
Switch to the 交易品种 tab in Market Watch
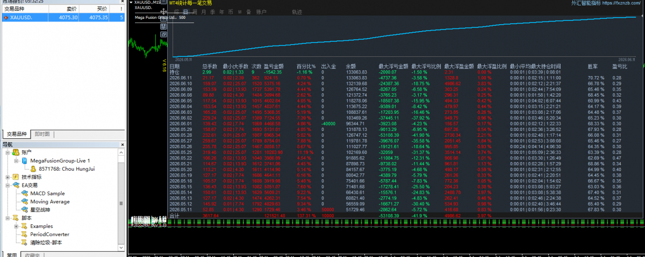16,134
